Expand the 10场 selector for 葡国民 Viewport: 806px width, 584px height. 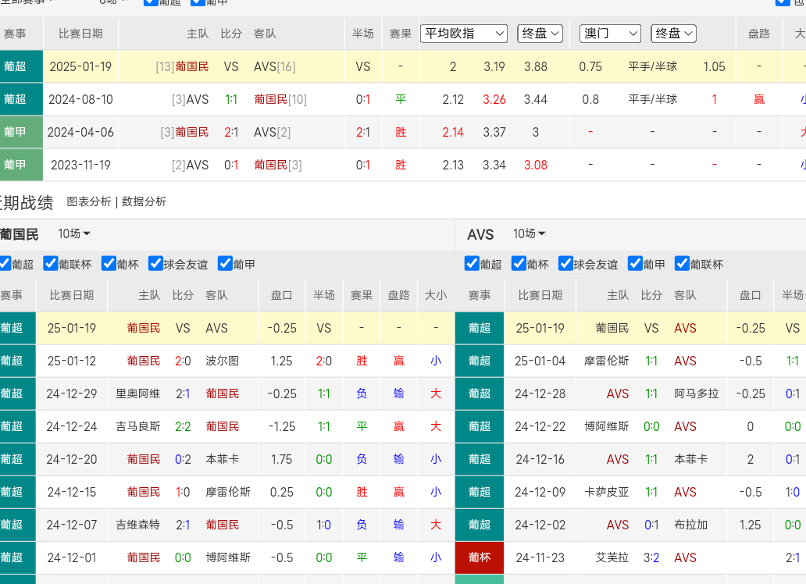coord(74,234)
